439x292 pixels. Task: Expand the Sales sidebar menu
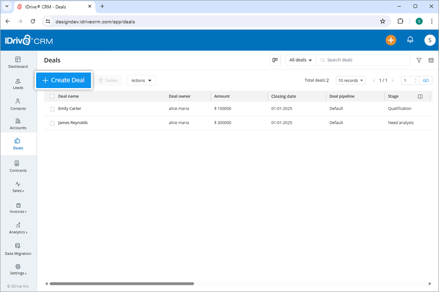tap(18, 187)
